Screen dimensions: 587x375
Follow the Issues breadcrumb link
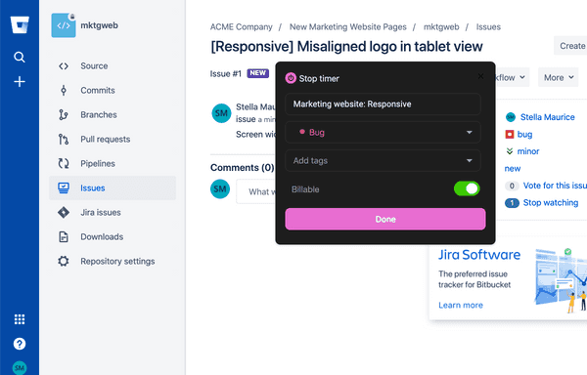point(488,27)
